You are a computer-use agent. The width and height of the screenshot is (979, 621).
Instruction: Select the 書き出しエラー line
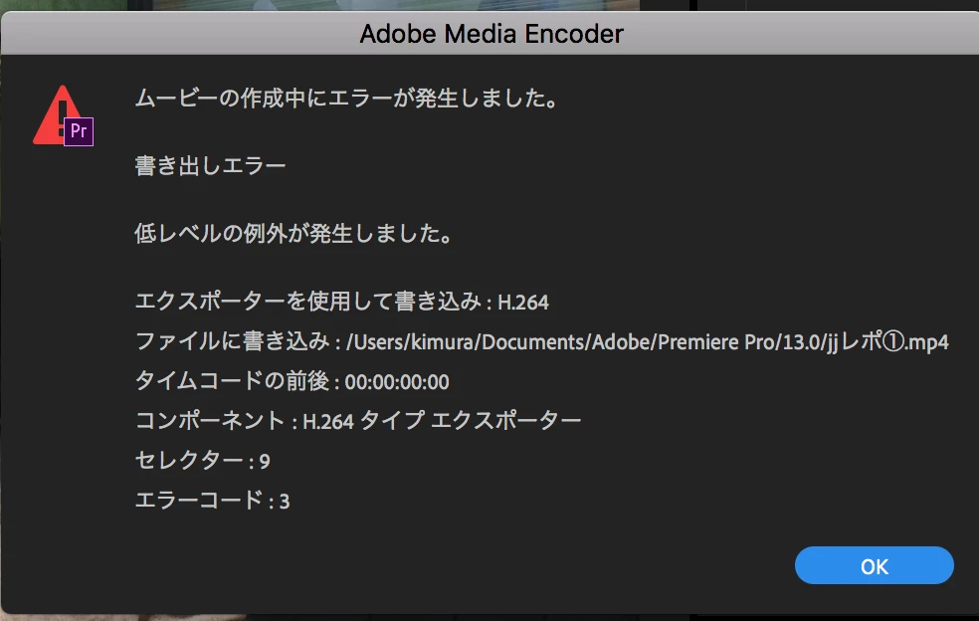tap(210, 165)
